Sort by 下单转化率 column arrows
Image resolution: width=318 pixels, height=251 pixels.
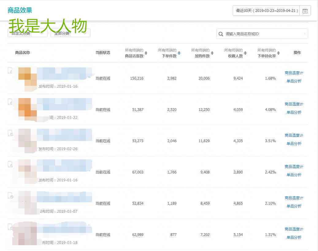[278, 53]
